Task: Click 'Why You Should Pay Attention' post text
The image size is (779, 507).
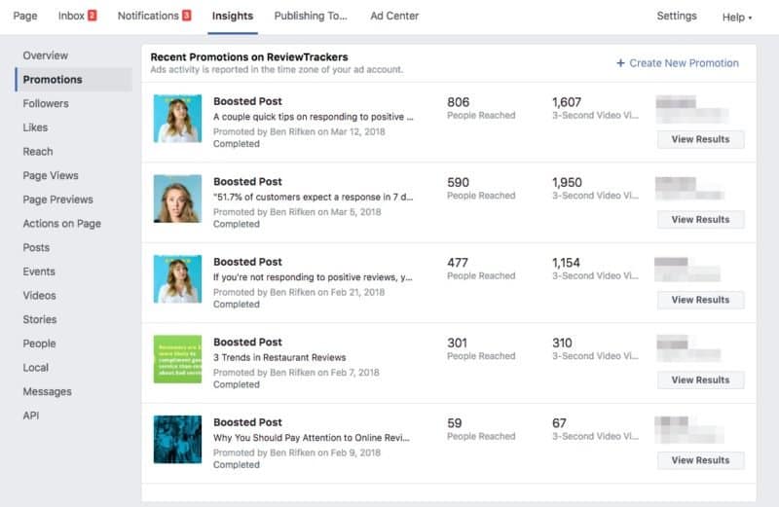Action: (x=312, y=438)
